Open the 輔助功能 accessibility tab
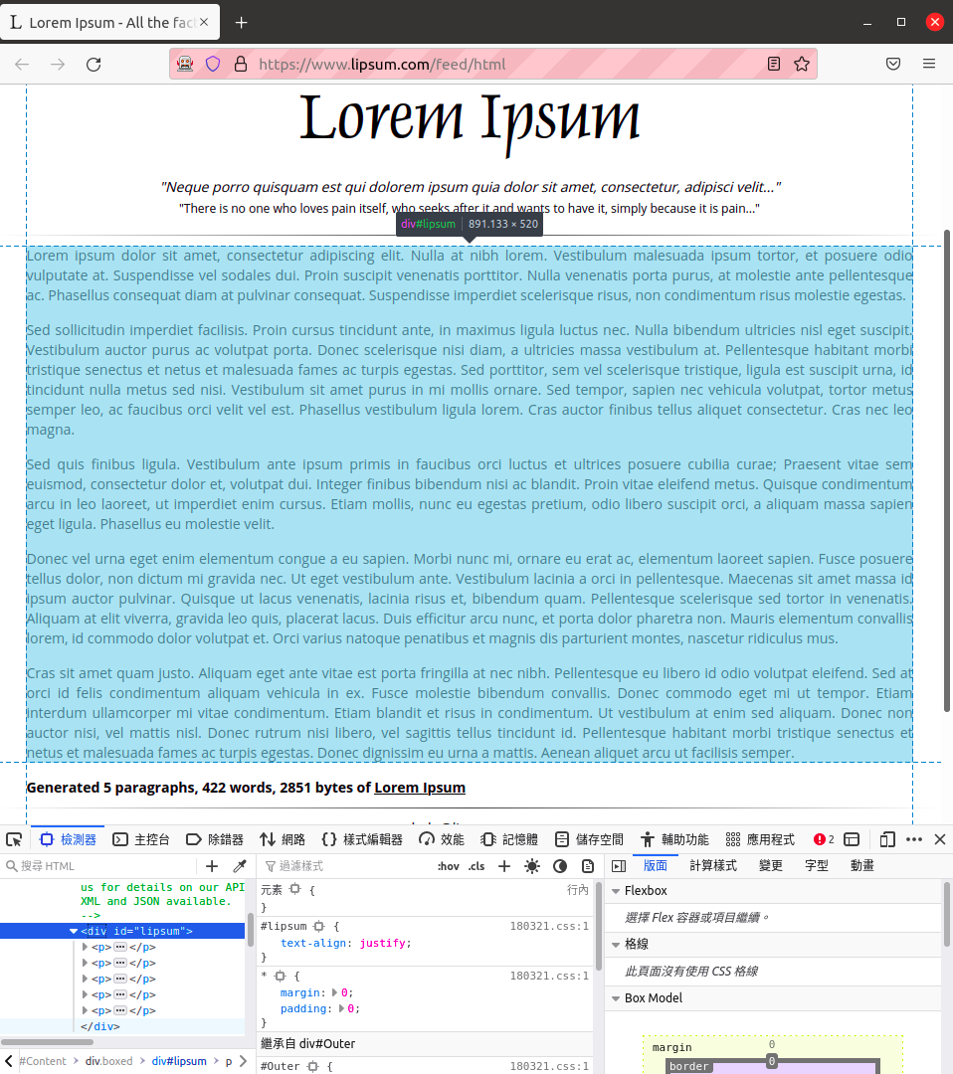 pos(674,839)
